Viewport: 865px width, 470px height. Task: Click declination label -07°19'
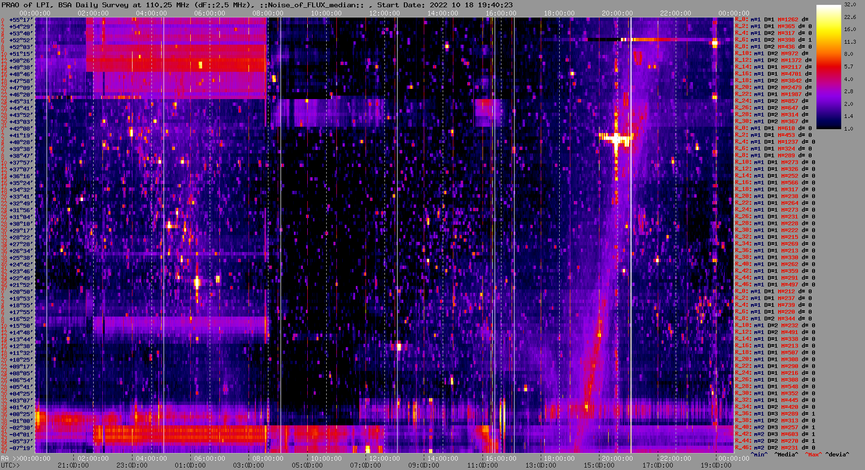(x=21, y=448)
